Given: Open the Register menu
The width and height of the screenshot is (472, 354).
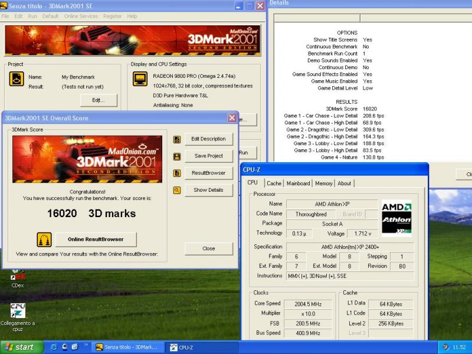Looking at the screenshot, I should (x=112, y=17).
